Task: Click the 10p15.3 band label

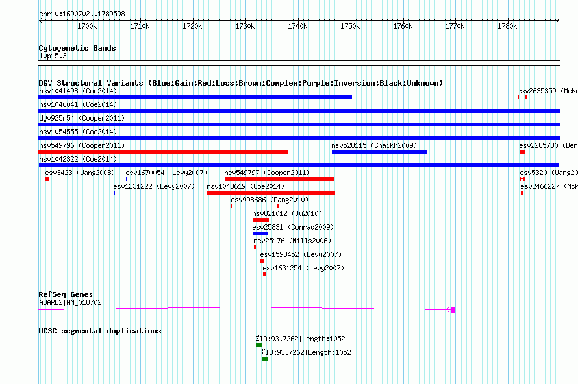Action: tap(53, 56)
